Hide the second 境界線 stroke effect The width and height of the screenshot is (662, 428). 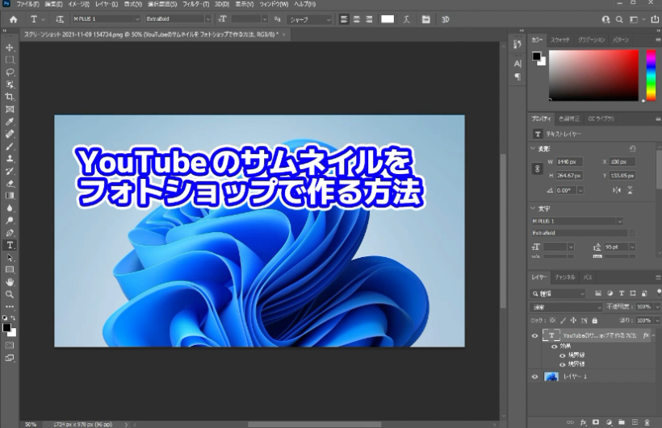pos(563,364)
